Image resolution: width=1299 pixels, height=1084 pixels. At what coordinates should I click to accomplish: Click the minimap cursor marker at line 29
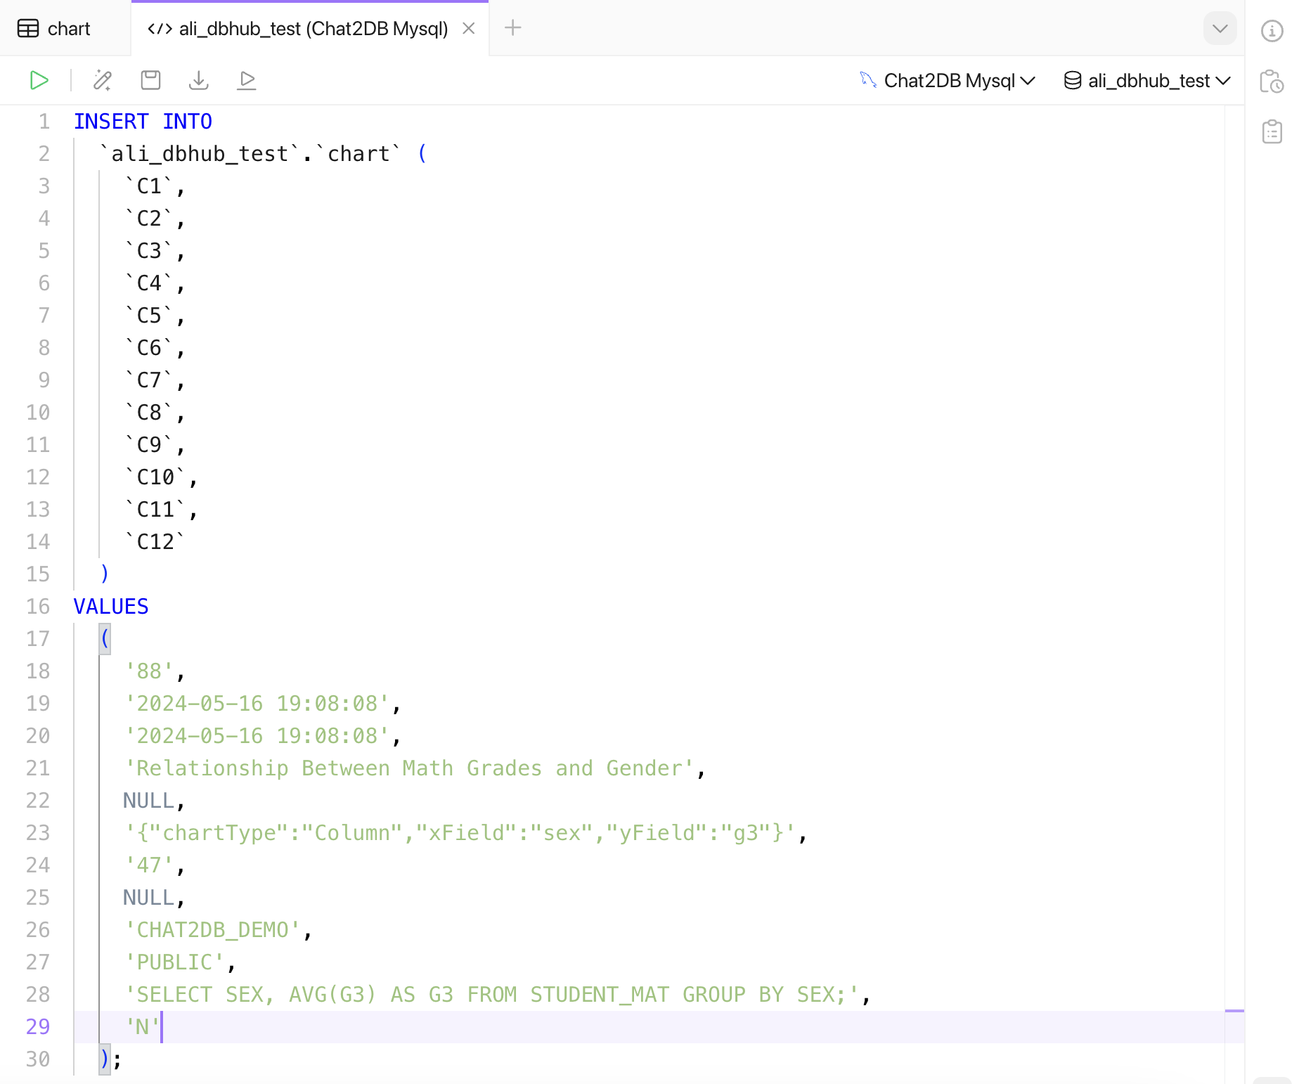[x=1234, y=1011]
